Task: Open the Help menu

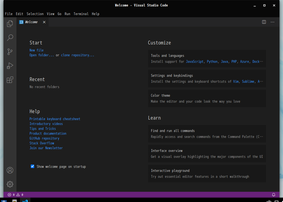Action: [x=95, y=14]
